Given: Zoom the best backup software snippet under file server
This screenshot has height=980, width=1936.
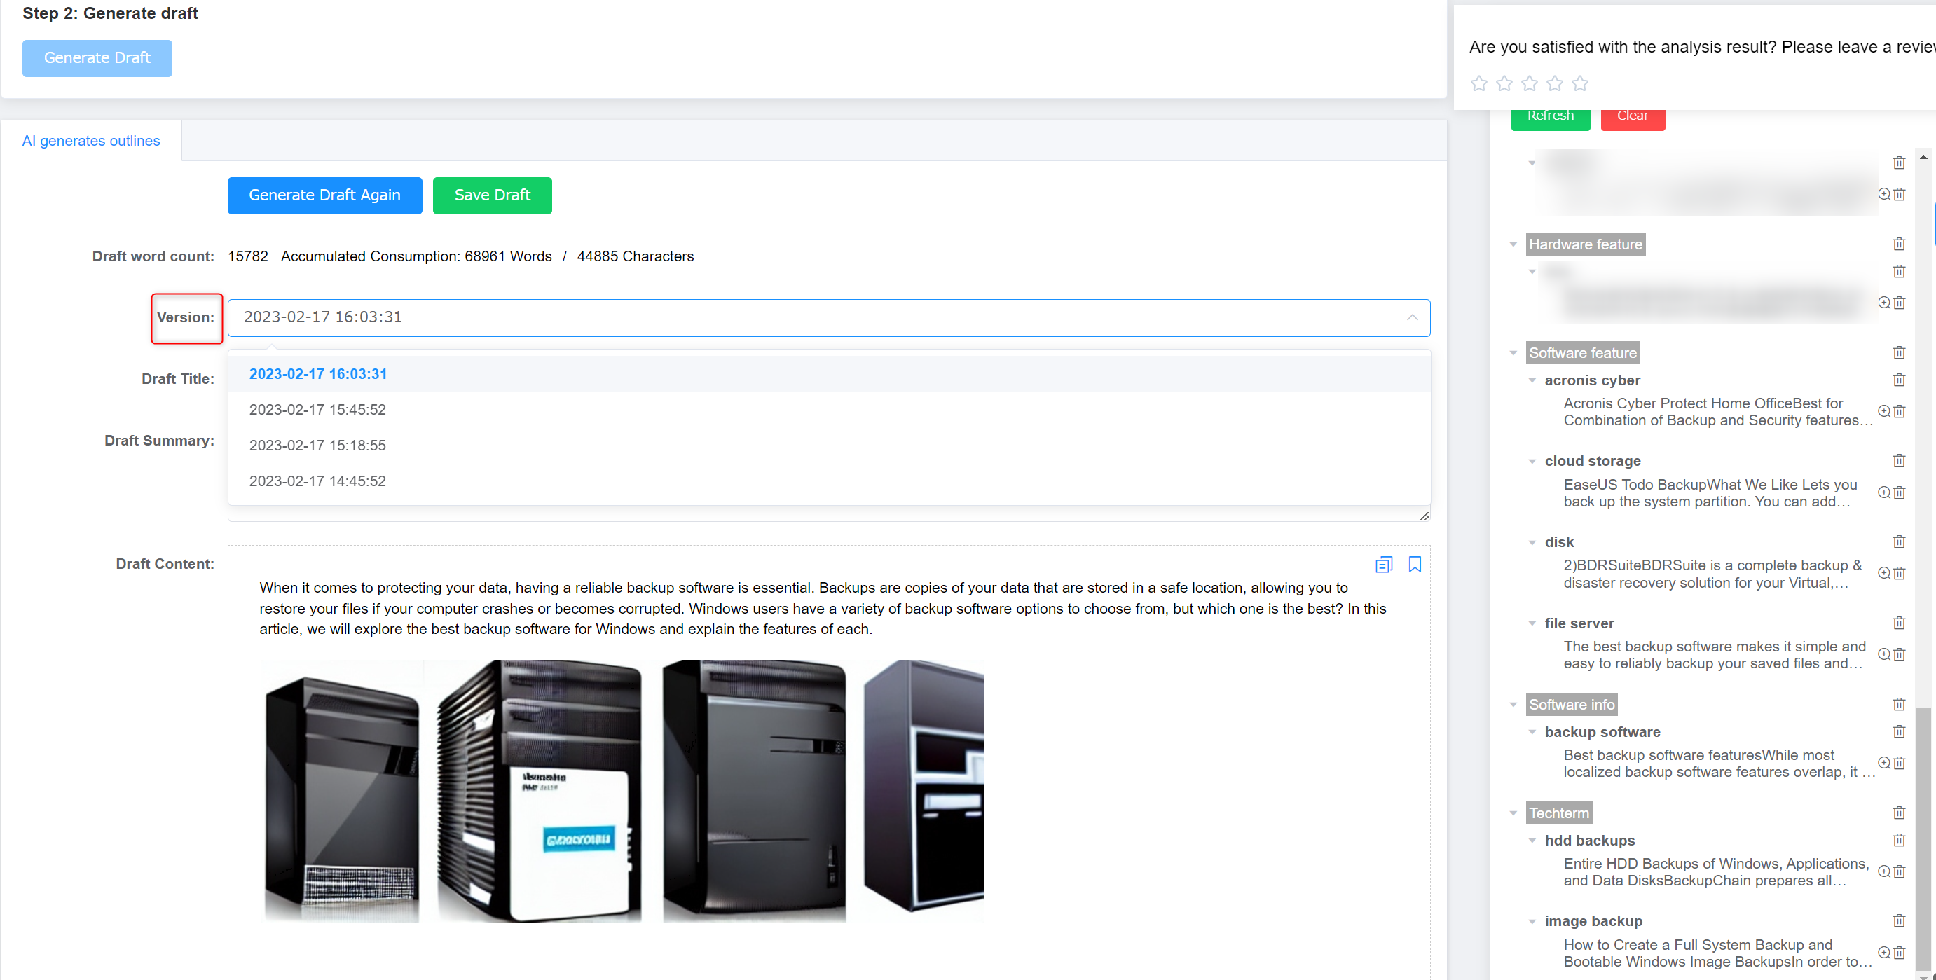Looking at the screenshot, I should (x=1884, y=654).
